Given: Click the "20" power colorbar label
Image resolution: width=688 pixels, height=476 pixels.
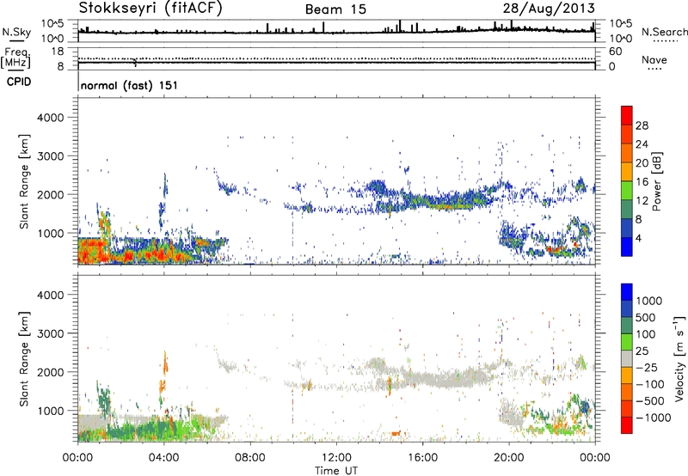Looking at the screenshot, I should tap(642, 163).
